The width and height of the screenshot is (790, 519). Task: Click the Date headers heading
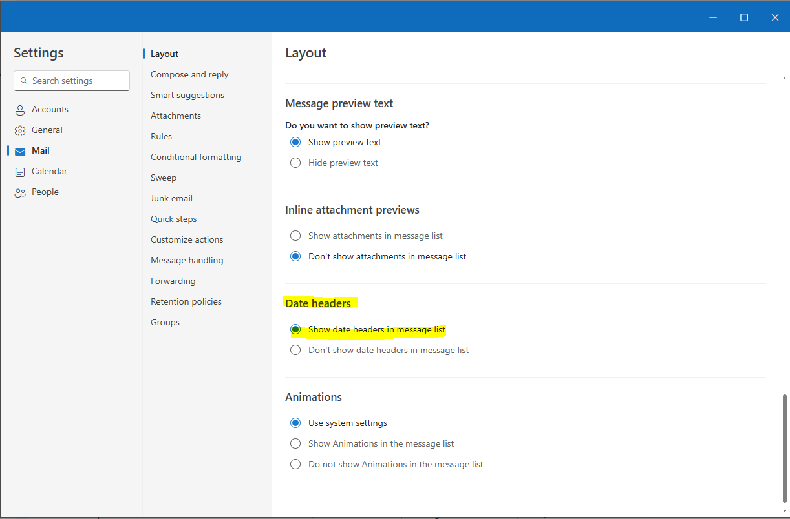click(318, 303)
